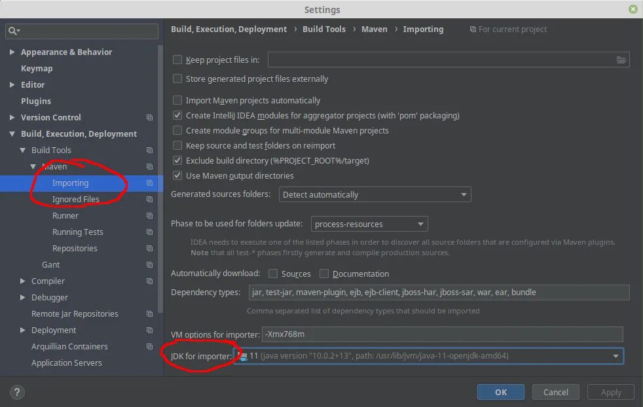Uncheck 'Create IntelliJ IDEA modules for aggregator projects'
Screen dimensions: 643x407
coord(177,116)
